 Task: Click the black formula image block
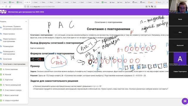point(37,59)
